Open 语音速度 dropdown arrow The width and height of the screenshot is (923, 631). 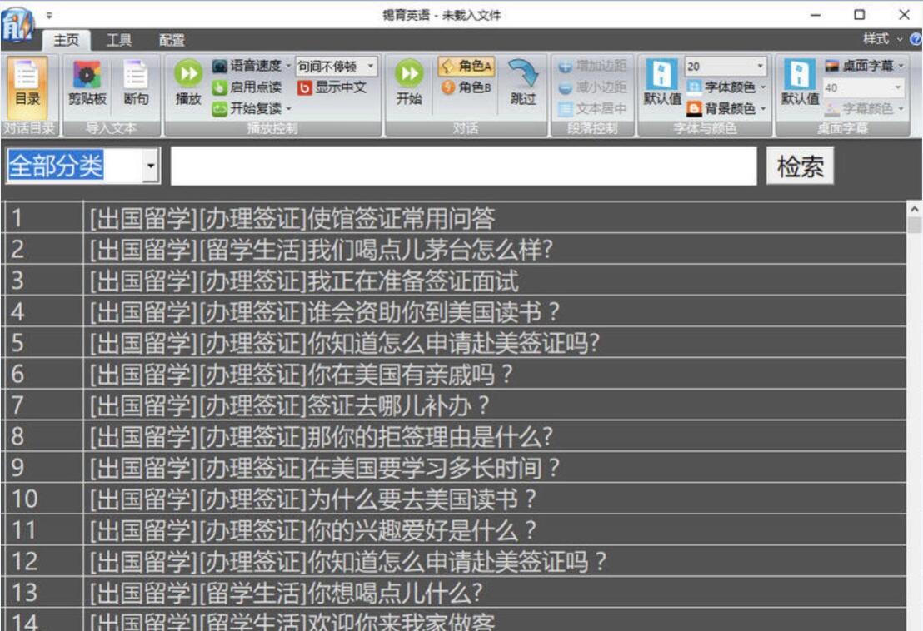(x=288, y=66)
